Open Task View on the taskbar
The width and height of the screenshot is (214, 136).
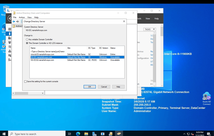(x=70, y=134)
